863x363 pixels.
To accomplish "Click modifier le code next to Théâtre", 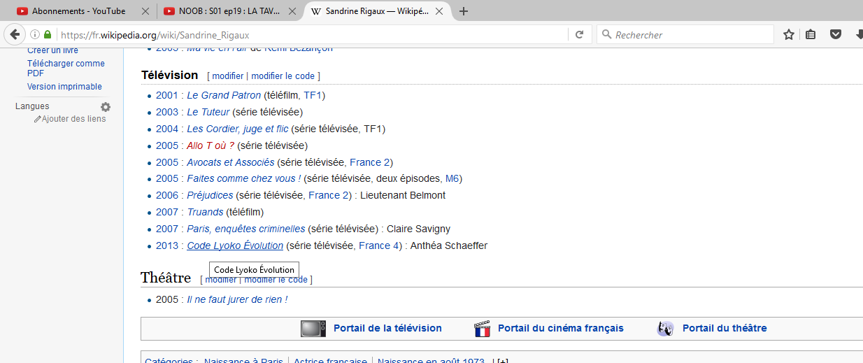I will click(276, 280).
